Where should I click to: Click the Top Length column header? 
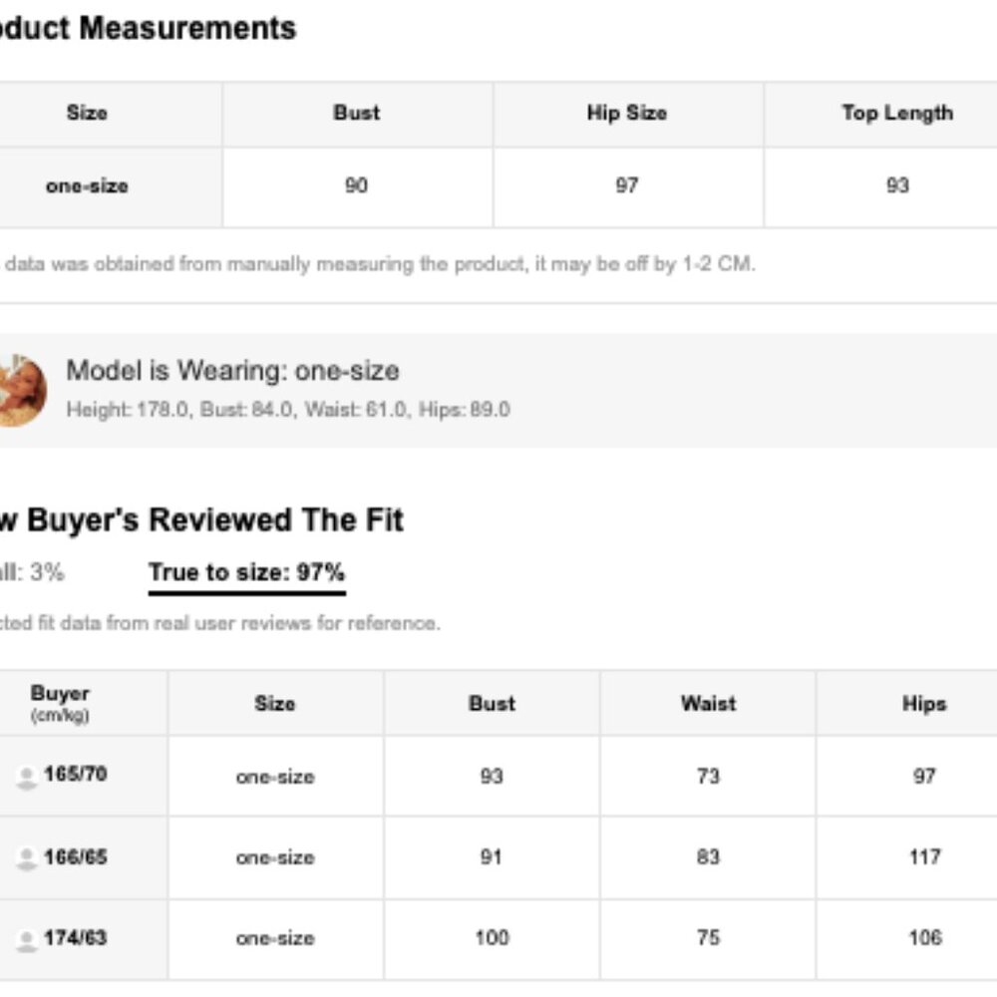point(897,113)
